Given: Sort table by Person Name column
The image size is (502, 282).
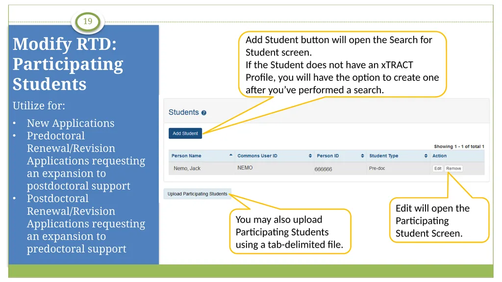Looking at the screenshot, I should [231, 155].
